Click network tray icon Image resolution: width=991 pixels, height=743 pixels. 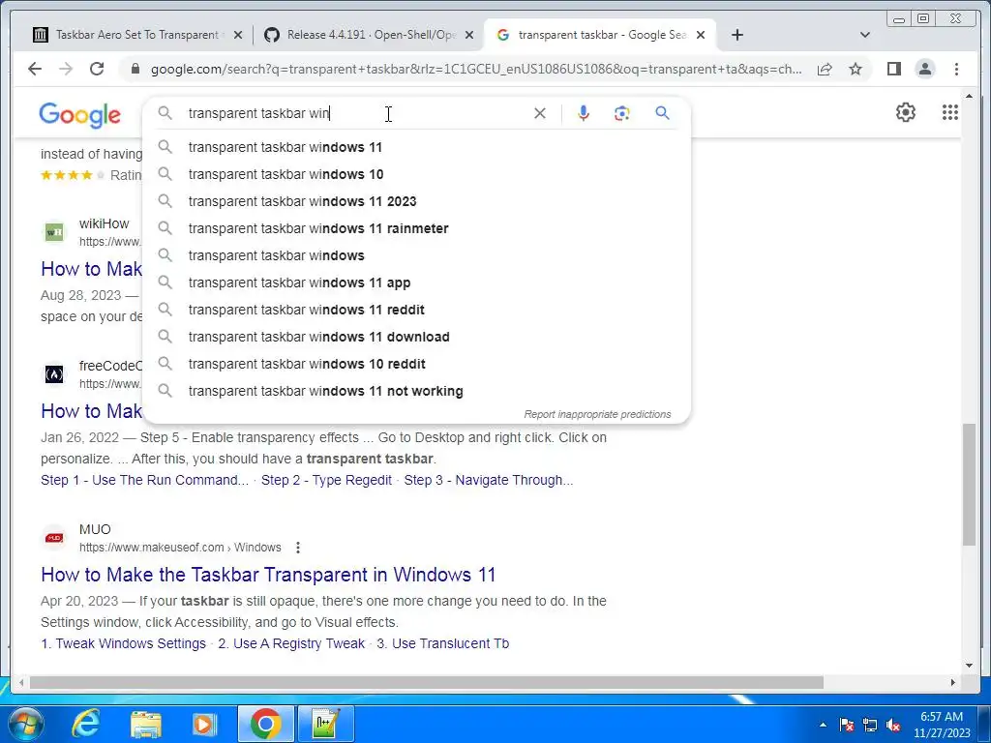click(870, 726)
